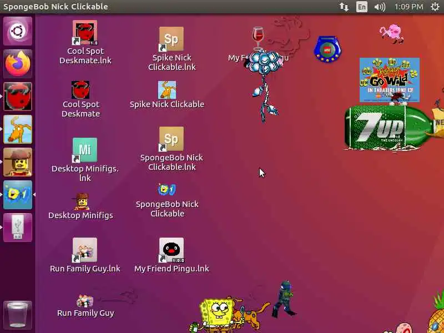
Task: Open the Trash in the launcher
Action: (x=18, y=315)
